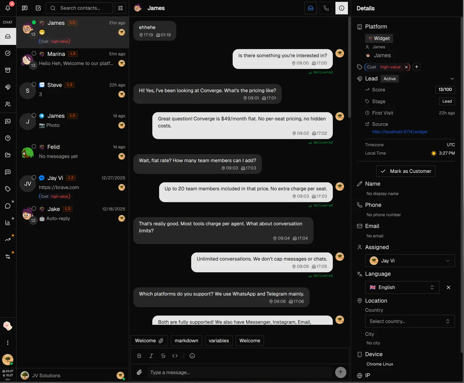The image size is (464, 383).
Task: Click the attach file paperclip icon
Action: click(x=139, y=373)
